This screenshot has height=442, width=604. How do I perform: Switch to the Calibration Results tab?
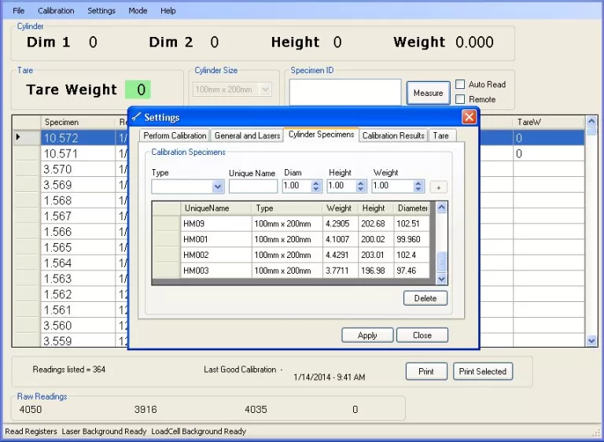pos(393,135)
